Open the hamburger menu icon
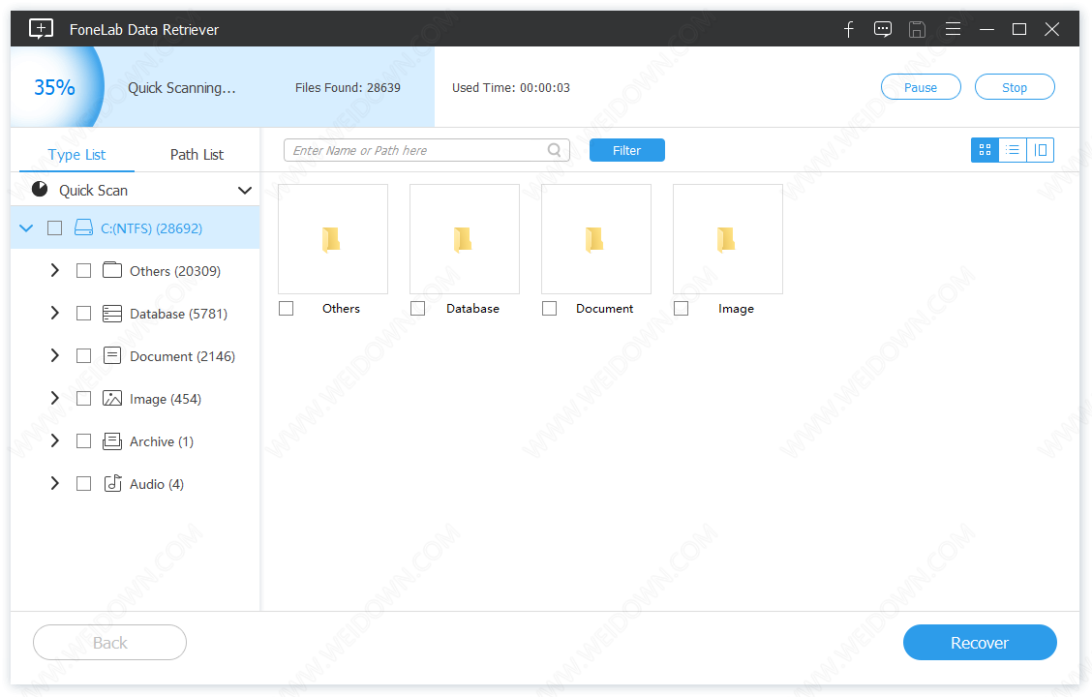Screen dimensions: 1092x697 (x=953, y=29)
